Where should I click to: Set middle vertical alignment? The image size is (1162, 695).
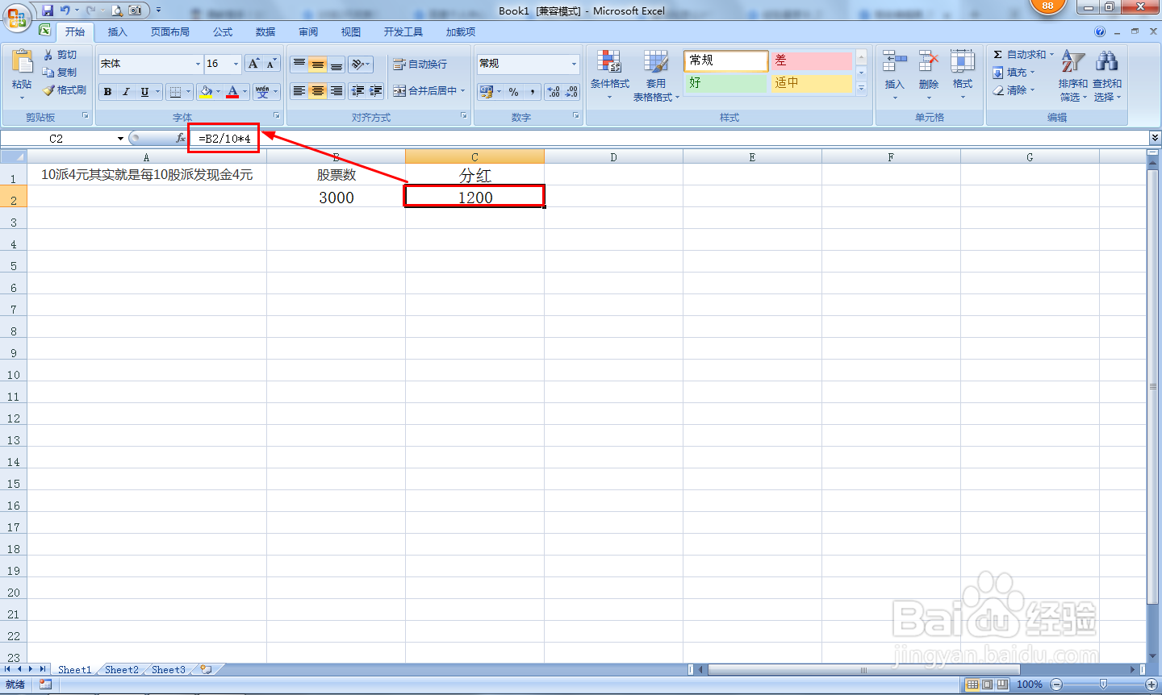318,64
